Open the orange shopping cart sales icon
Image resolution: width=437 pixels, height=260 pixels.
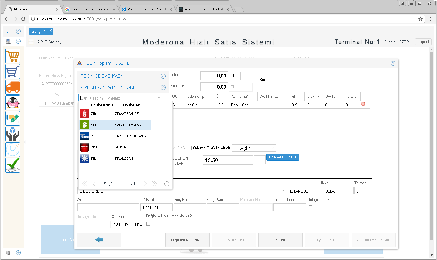pyautogui.click(x=13, y=56)
